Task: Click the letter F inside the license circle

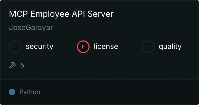Action: 83,47
